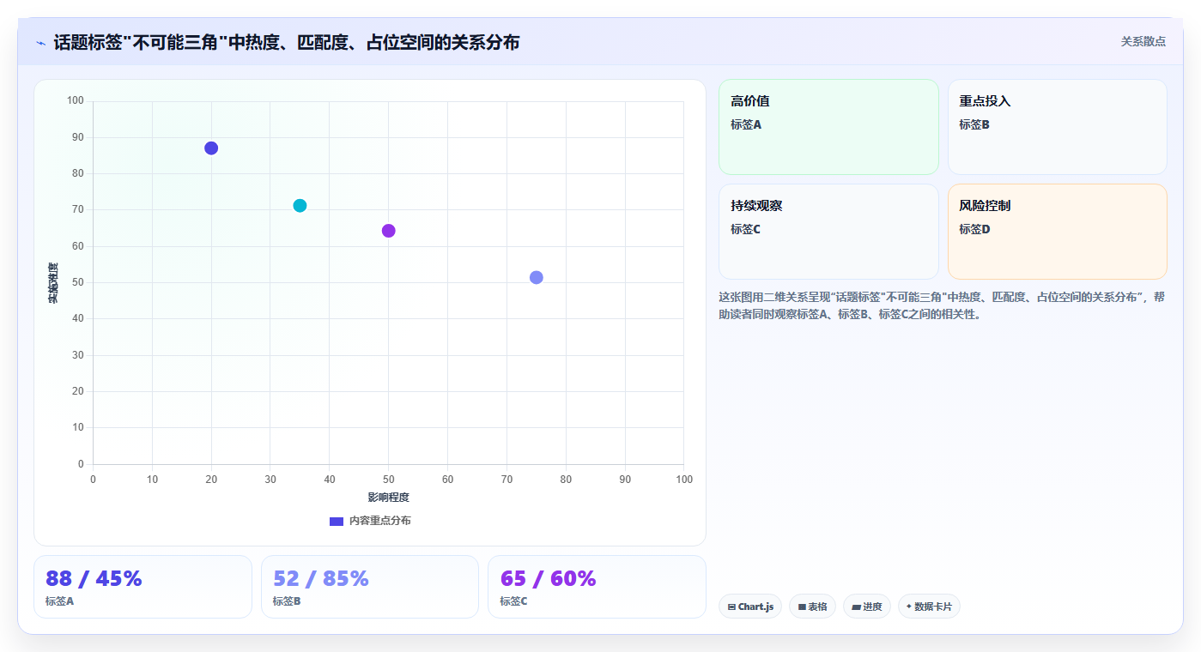The width and height of the screenshot is (1201, 652).
Task: Select the purple scatter point near 64
Action: click(x=388, y=231)
